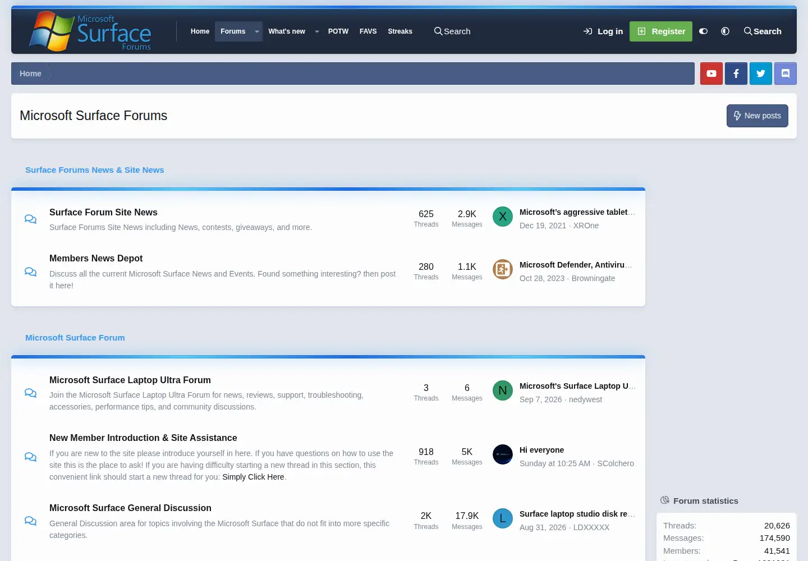Open the Surface Forum Site News forum
The width and height of the screenshot is (808, 561).
click(103, 212)
